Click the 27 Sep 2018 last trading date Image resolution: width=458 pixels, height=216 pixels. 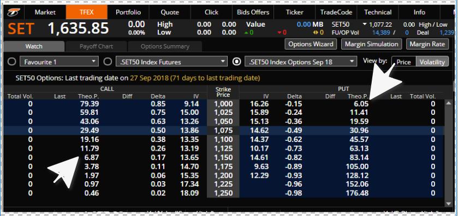click(150, 78)
